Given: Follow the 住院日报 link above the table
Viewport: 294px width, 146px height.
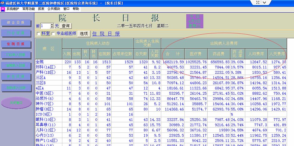Looking at the screenshot, I should (106, 34).
